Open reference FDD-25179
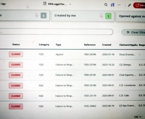The width and height of the screenshot is (145, 119). pos(90,96)
